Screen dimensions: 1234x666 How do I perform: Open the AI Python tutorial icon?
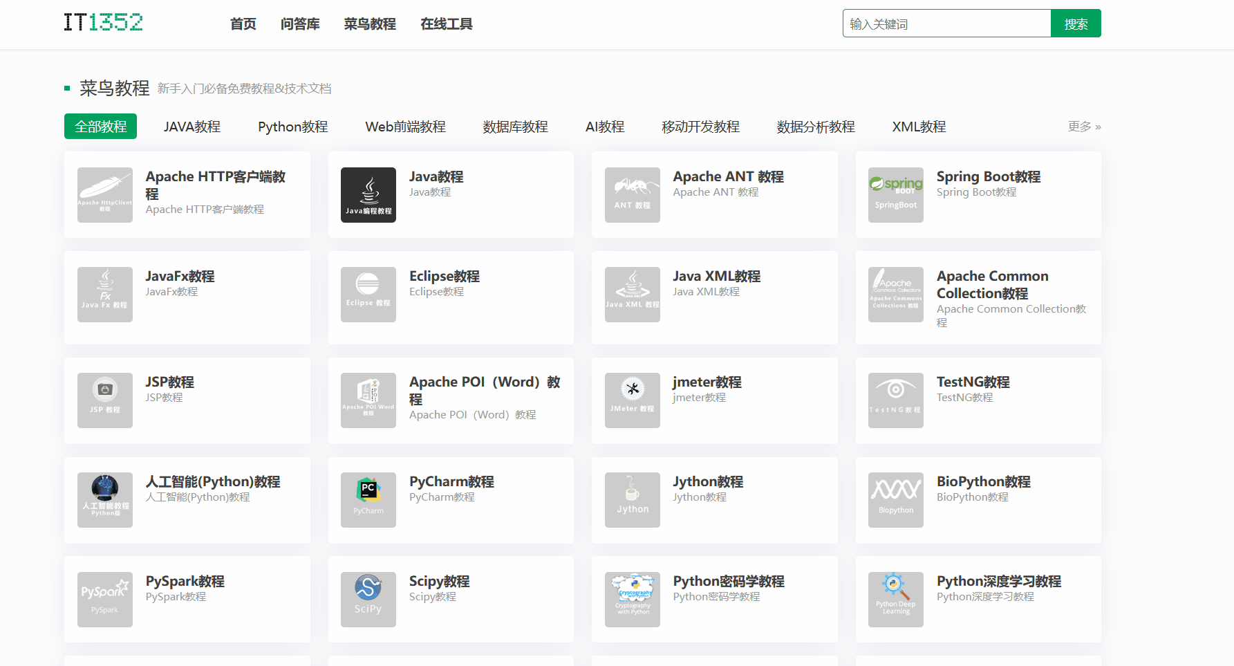point(105,500)
